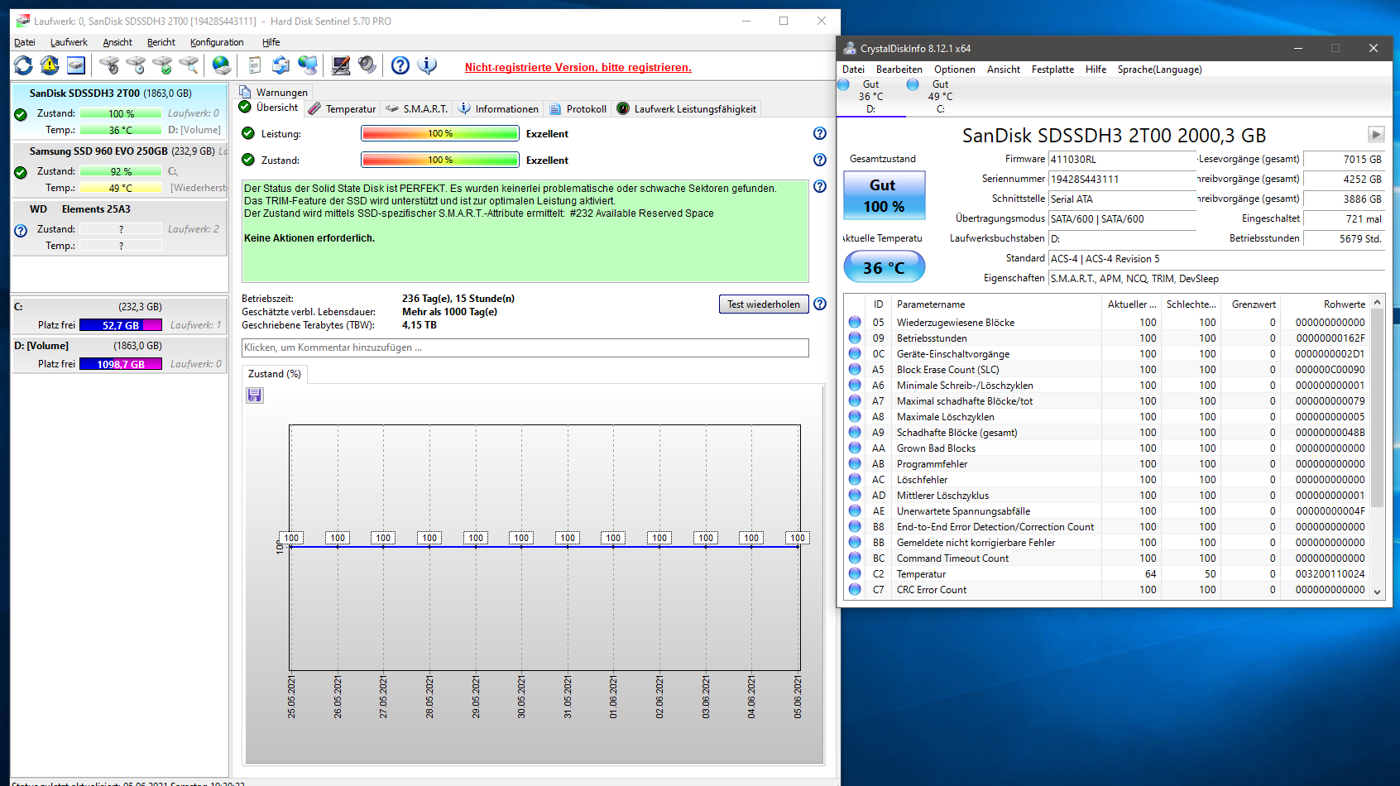Click the Firmware value field 411030RL

click(x=1123, y=159)
